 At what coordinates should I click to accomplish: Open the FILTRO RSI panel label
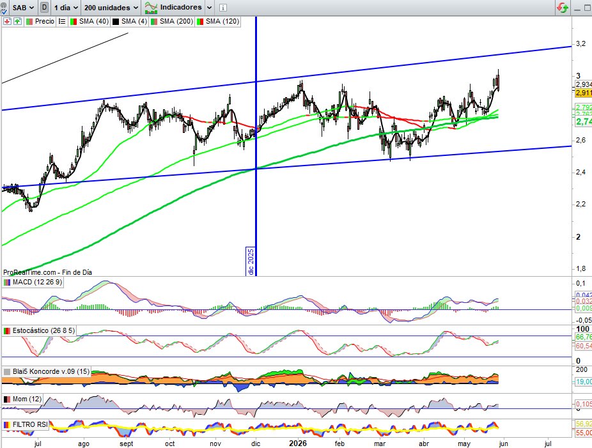[30, 424]
